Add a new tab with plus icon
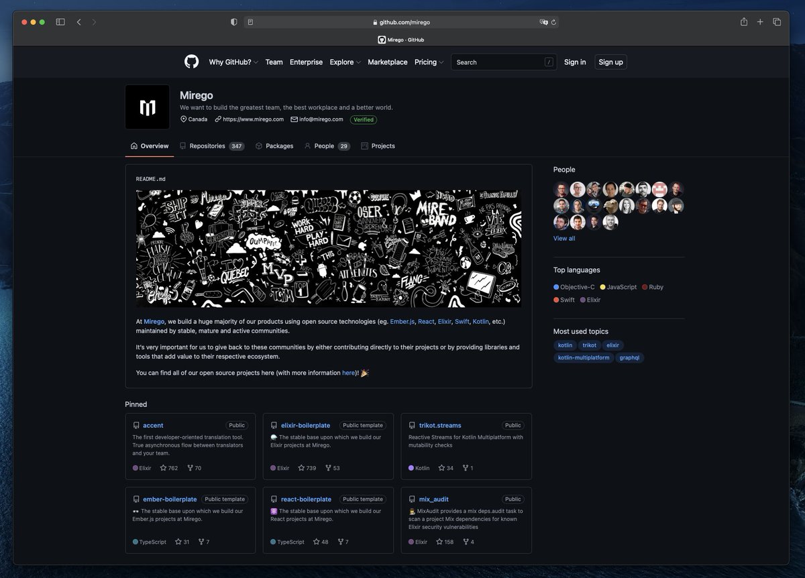The height and width of the screenshot is (578, 805). click(760, 22)
